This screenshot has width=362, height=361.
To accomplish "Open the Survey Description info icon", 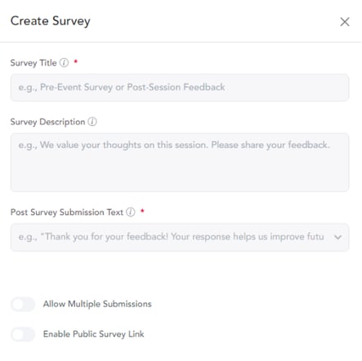I will [92, 122].
